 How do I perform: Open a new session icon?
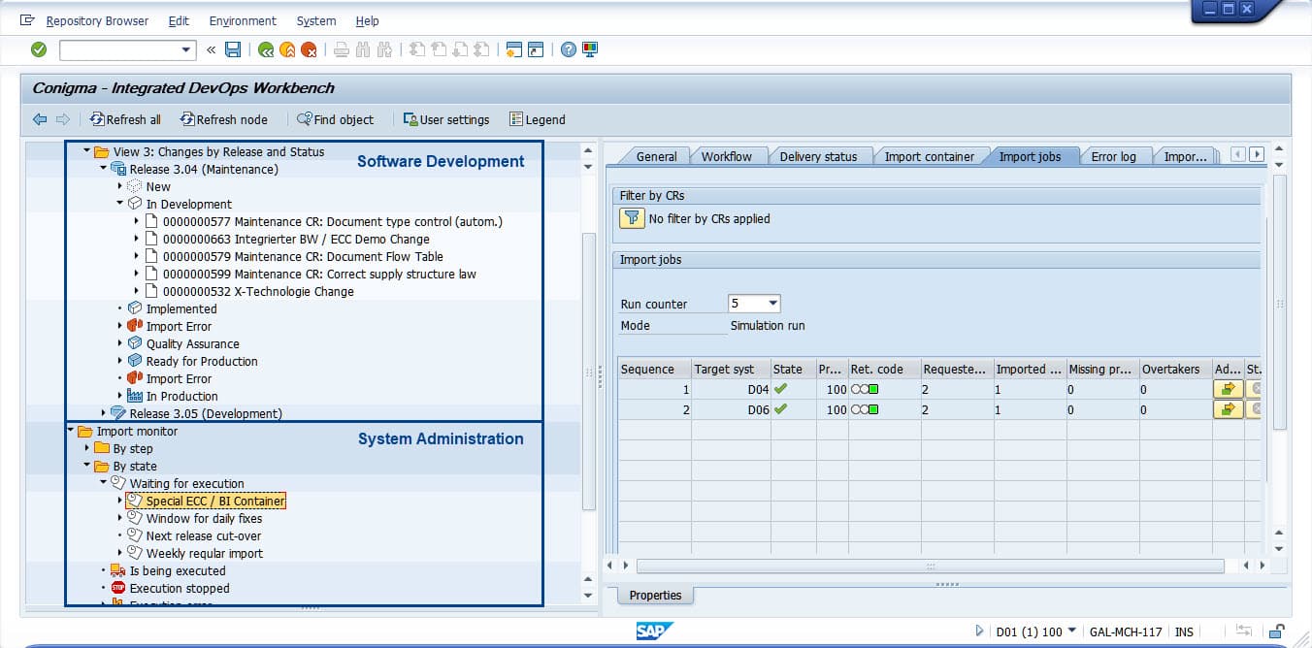[513, 49]
